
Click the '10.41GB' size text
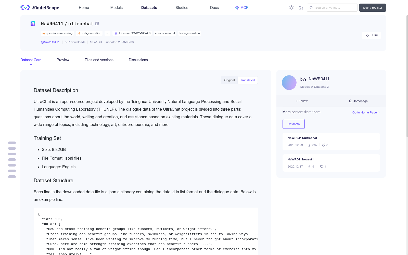click(96, 42)
